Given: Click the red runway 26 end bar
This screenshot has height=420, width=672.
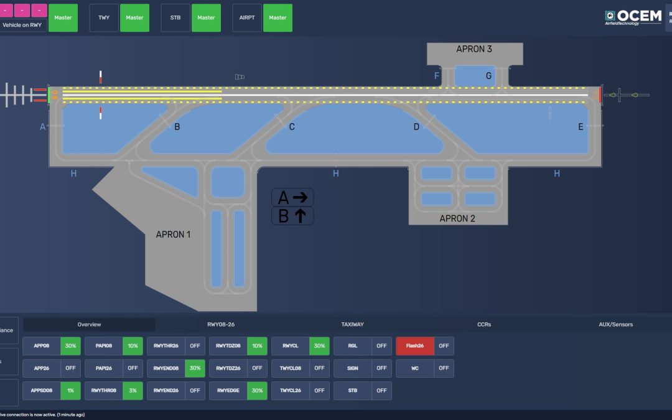Looking at the screenshot, I should (x=600, y=95).
